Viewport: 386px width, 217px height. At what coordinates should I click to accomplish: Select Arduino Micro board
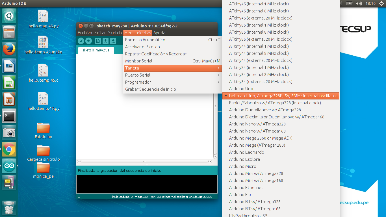tap(281, 166)
